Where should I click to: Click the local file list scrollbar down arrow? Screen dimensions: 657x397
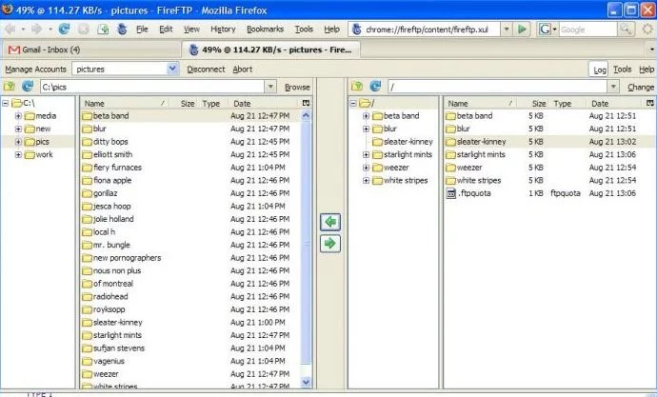click(306, 382)
